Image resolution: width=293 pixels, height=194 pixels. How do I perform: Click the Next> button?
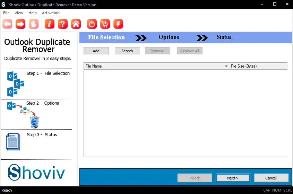pyautogui.click(x=233, y=178)
